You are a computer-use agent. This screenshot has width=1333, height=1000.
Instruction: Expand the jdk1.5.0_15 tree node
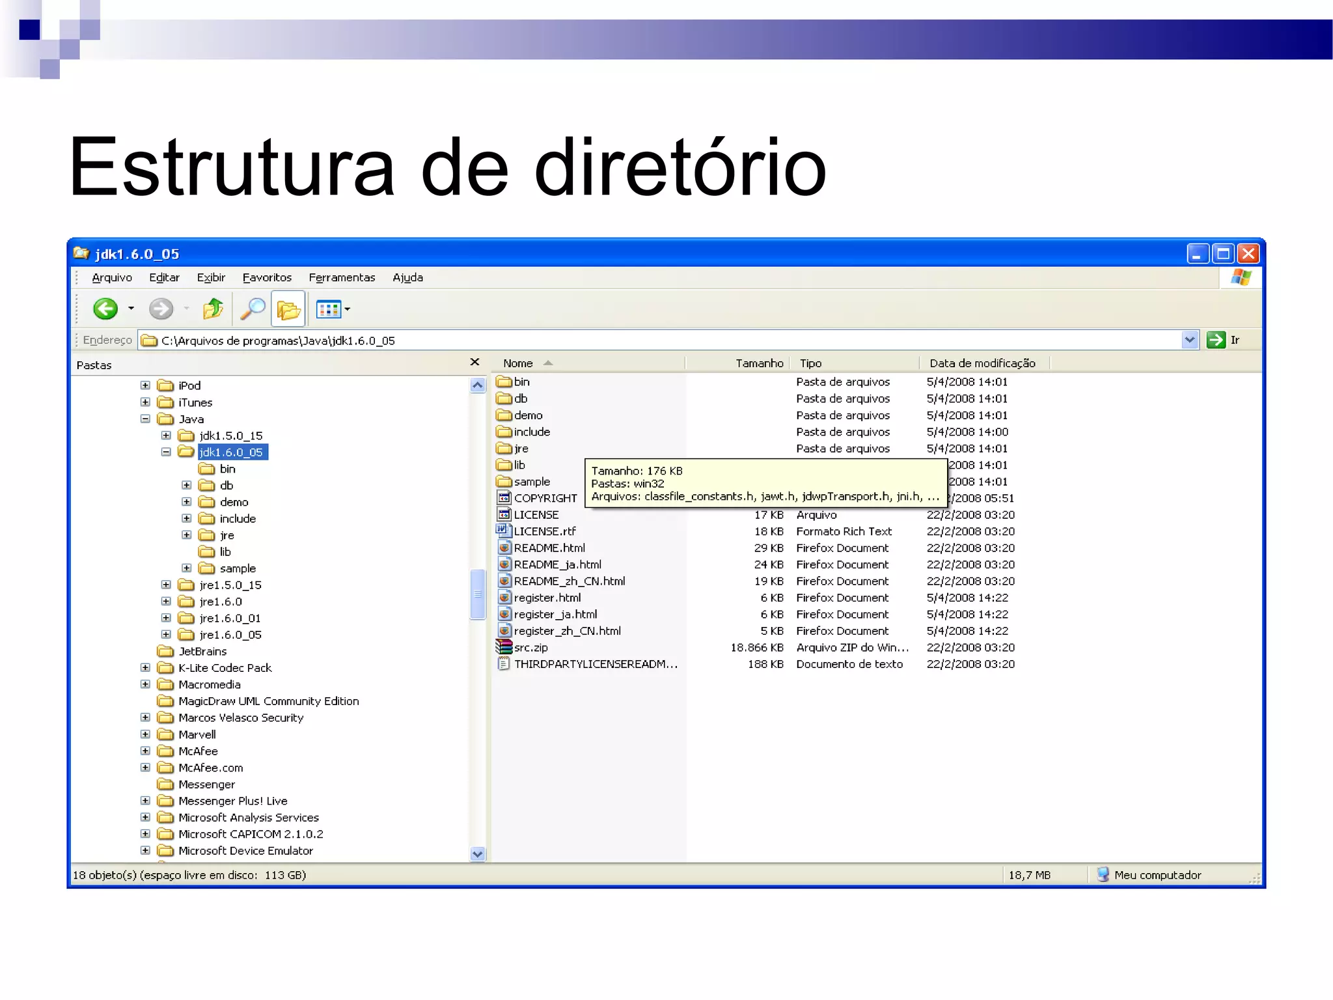click(x=166, y=436)
